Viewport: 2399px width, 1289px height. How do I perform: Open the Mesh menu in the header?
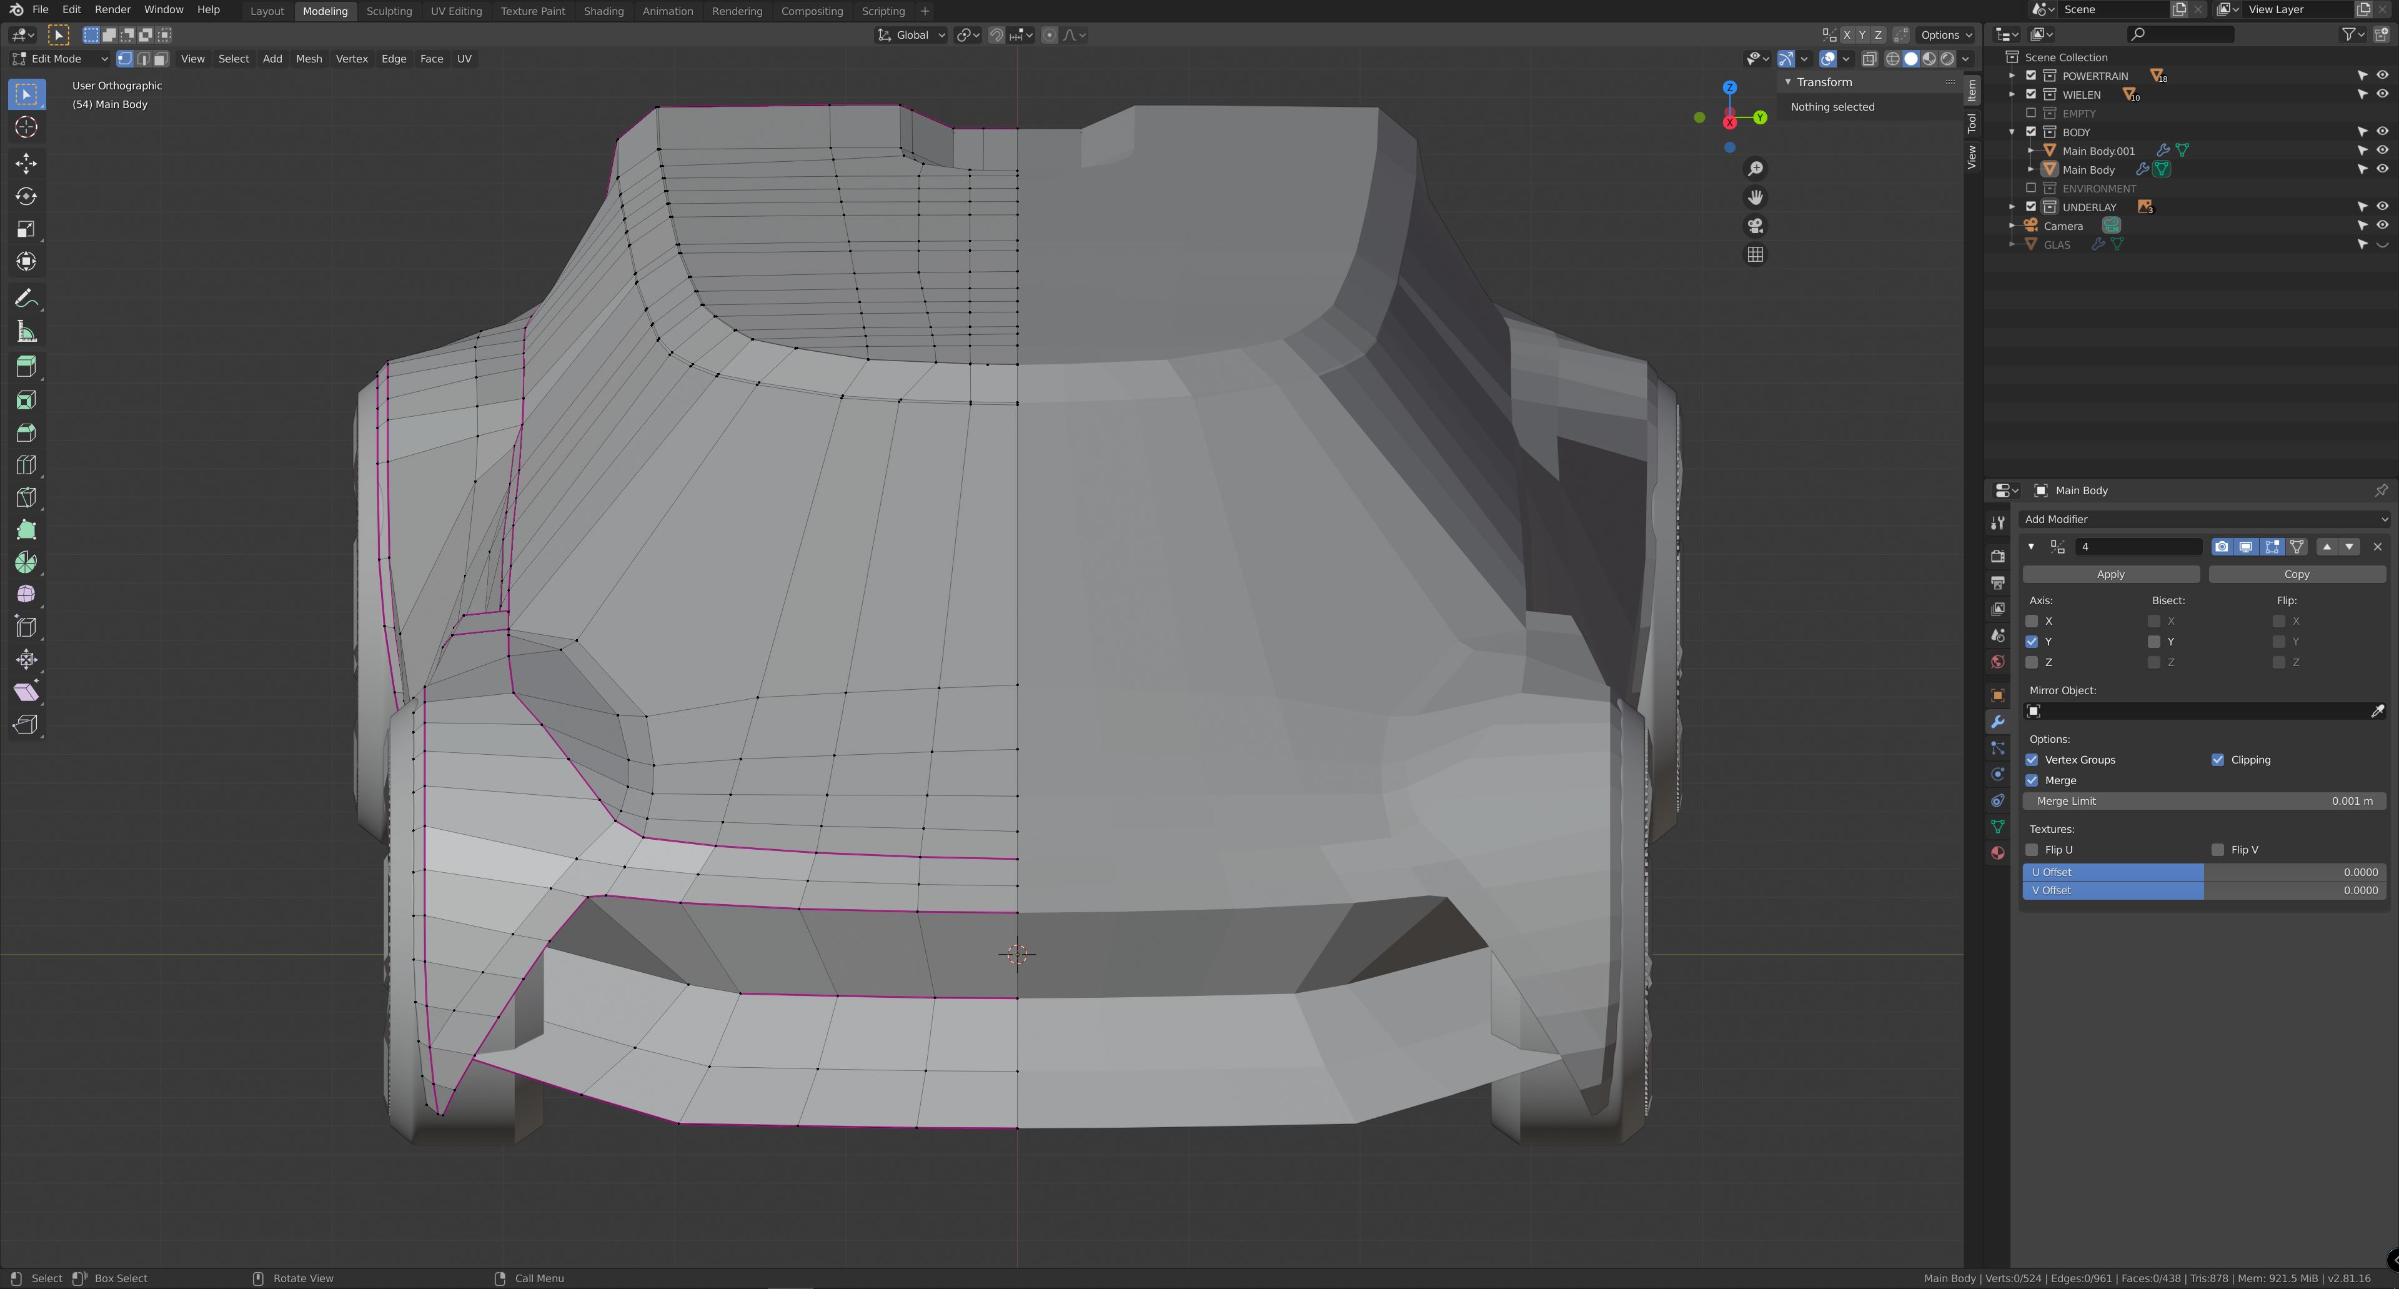pyautogui.click(x=308, y=57)
